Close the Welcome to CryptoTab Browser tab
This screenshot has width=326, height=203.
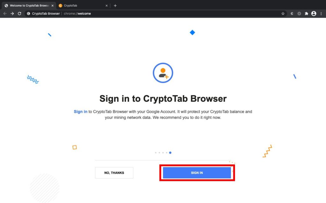(x=53, y=6)
